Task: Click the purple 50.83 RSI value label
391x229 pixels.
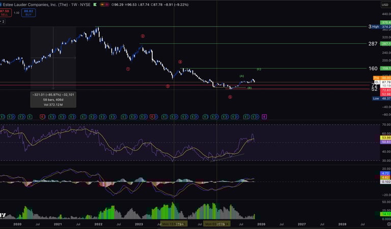Action: pos(385,142)
